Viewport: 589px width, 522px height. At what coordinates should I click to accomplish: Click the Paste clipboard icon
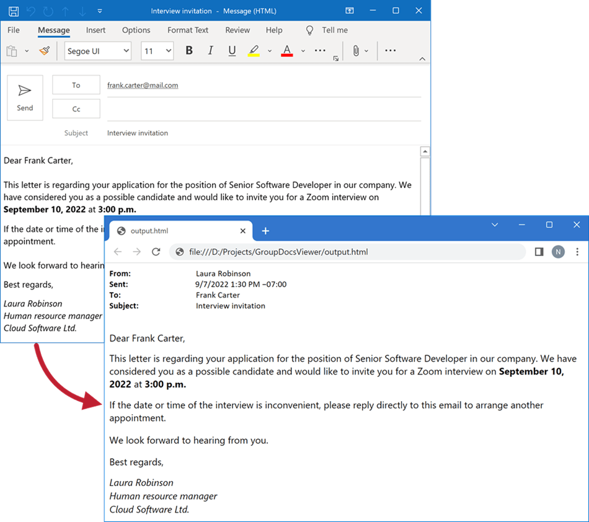point(11,51)
